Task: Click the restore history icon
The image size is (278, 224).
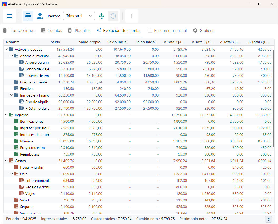Action: coord(113,16)
